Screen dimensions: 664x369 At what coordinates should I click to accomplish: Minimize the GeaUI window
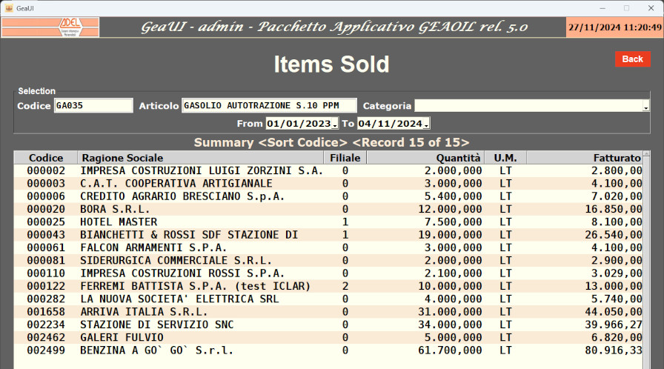pos(602,8)
